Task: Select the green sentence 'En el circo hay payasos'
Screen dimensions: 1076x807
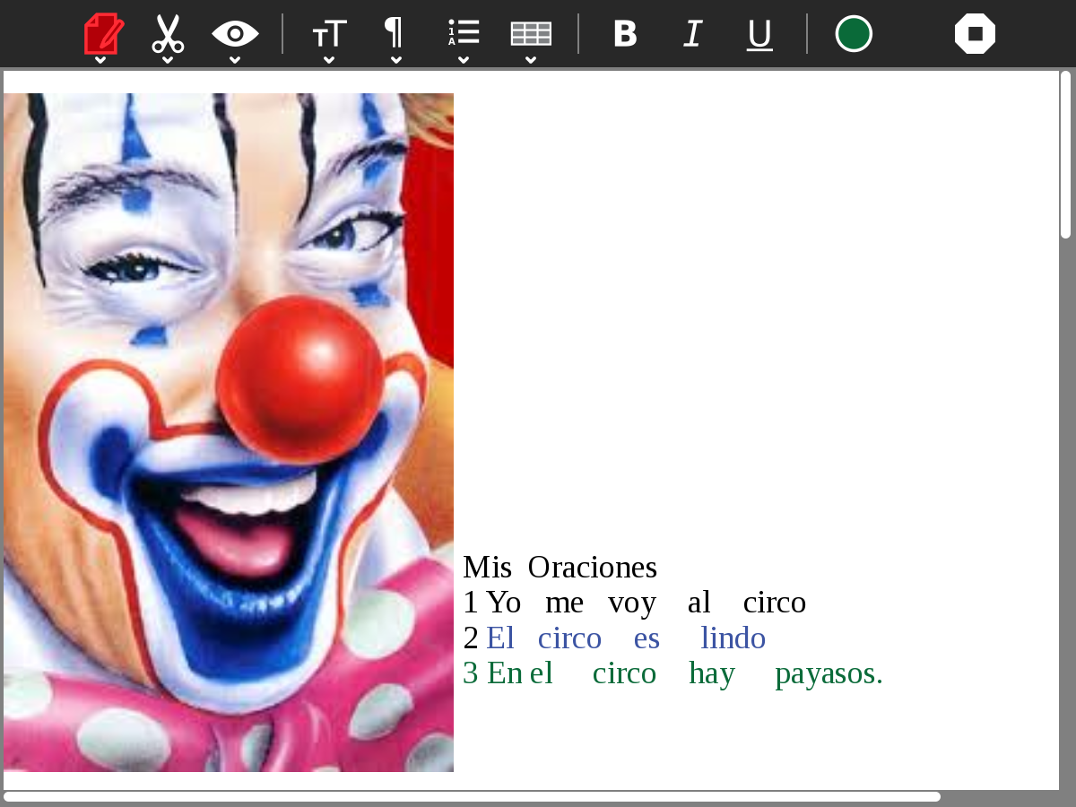Action: coord(673,673)
